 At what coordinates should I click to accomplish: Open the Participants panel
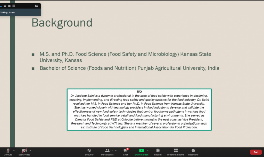(107, 152)
